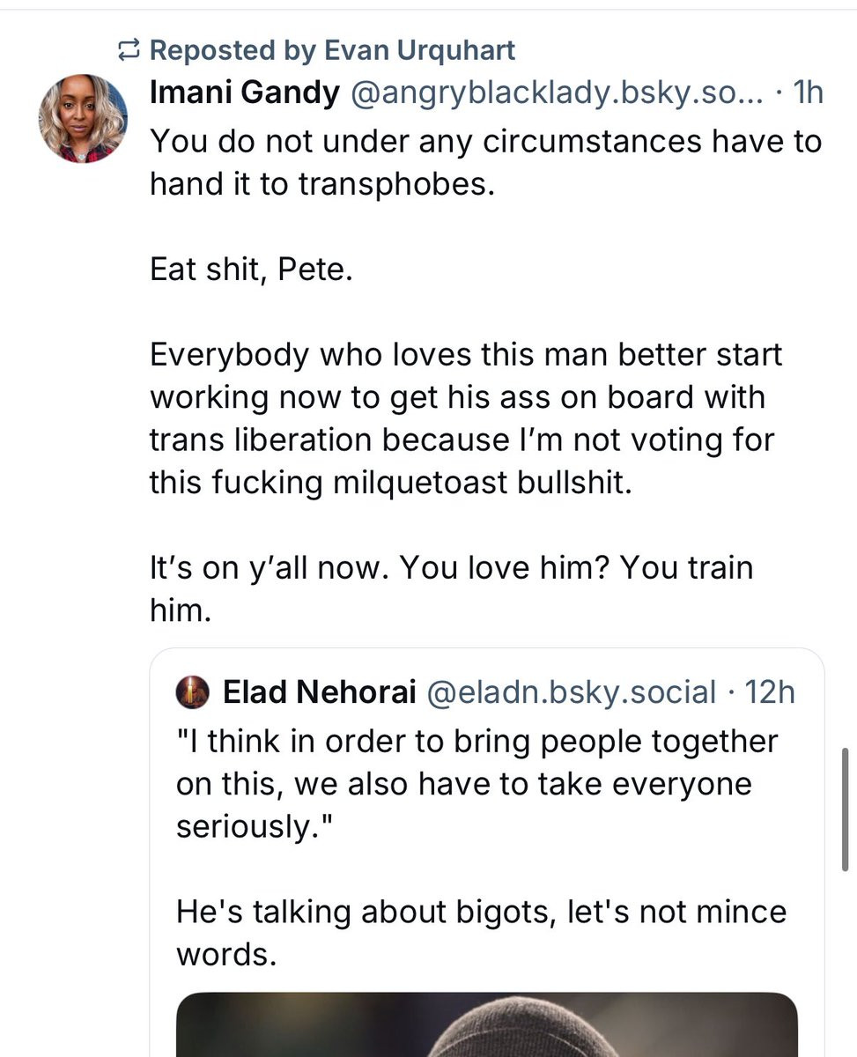This screenshot has width=857, height=1057.
Task: Click the 1h timestamp on the main post
Action: pyautogui.click(x=808, y=94)
